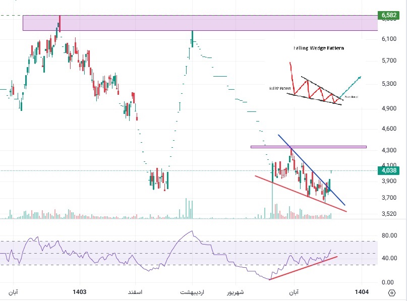Click the 1403 year label on time axis
The image size is (407, 301).
click(80, 292)
